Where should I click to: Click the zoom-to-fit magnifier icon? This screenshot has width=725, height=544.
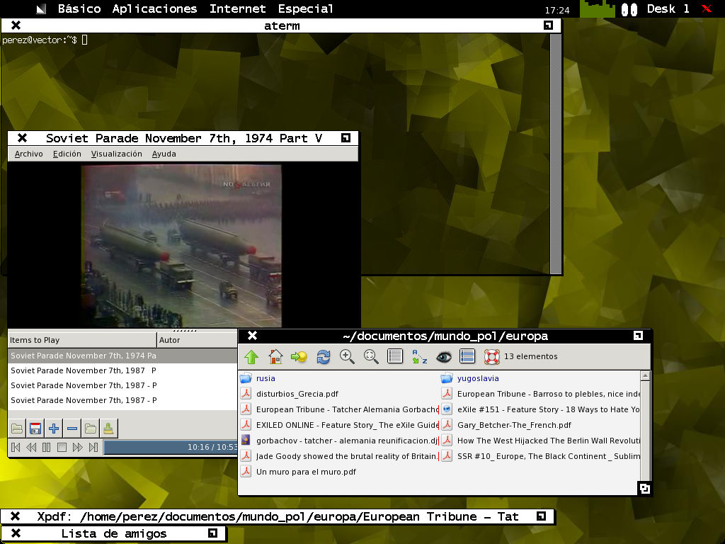pyautogui.click(x=371, y=357)
